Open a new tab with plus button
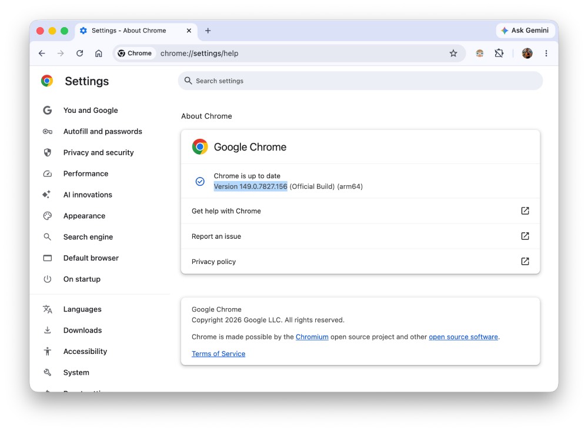Image resolution: width=588 pixels, height=431 pixels. point(208,31)
